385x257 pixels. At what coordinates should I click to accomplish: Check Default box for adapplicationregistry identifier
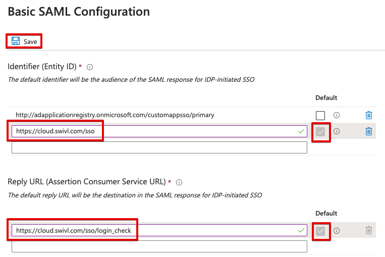320,115
